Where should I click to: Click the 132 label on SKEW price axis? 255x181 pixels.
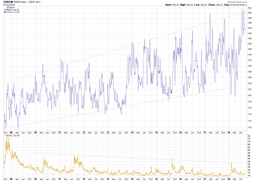tap(250, 60)
